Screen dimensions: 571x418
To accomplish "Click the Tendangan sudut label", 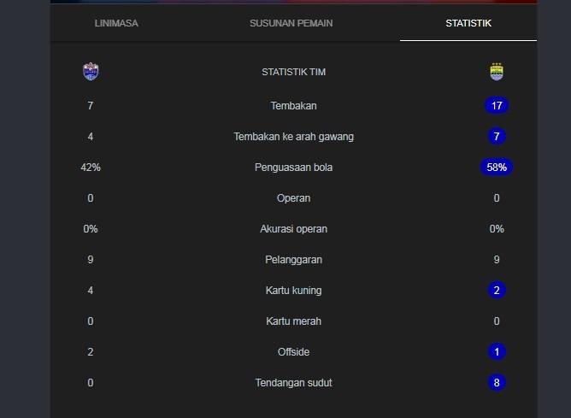I will click(293, 383).
